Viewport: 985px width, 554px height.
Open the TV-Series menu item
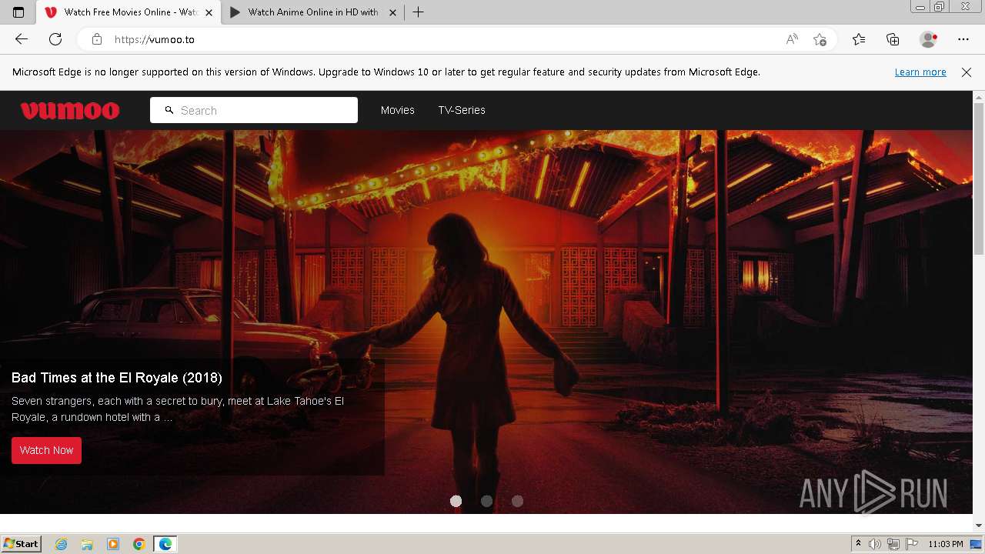pyautogui.click(x=462, y=110)
